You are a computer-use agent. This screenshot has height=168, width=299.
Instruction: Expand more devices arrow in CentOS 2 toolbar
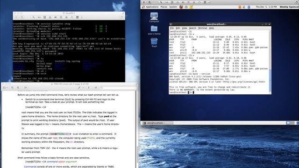81,17
